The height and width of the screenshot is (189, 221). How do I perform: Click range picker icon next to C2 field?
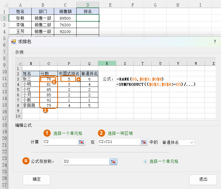coord(81,142)
